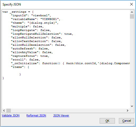
Task: Click the empty horizontal scrollbar track
Action: [x=68, y=110]
